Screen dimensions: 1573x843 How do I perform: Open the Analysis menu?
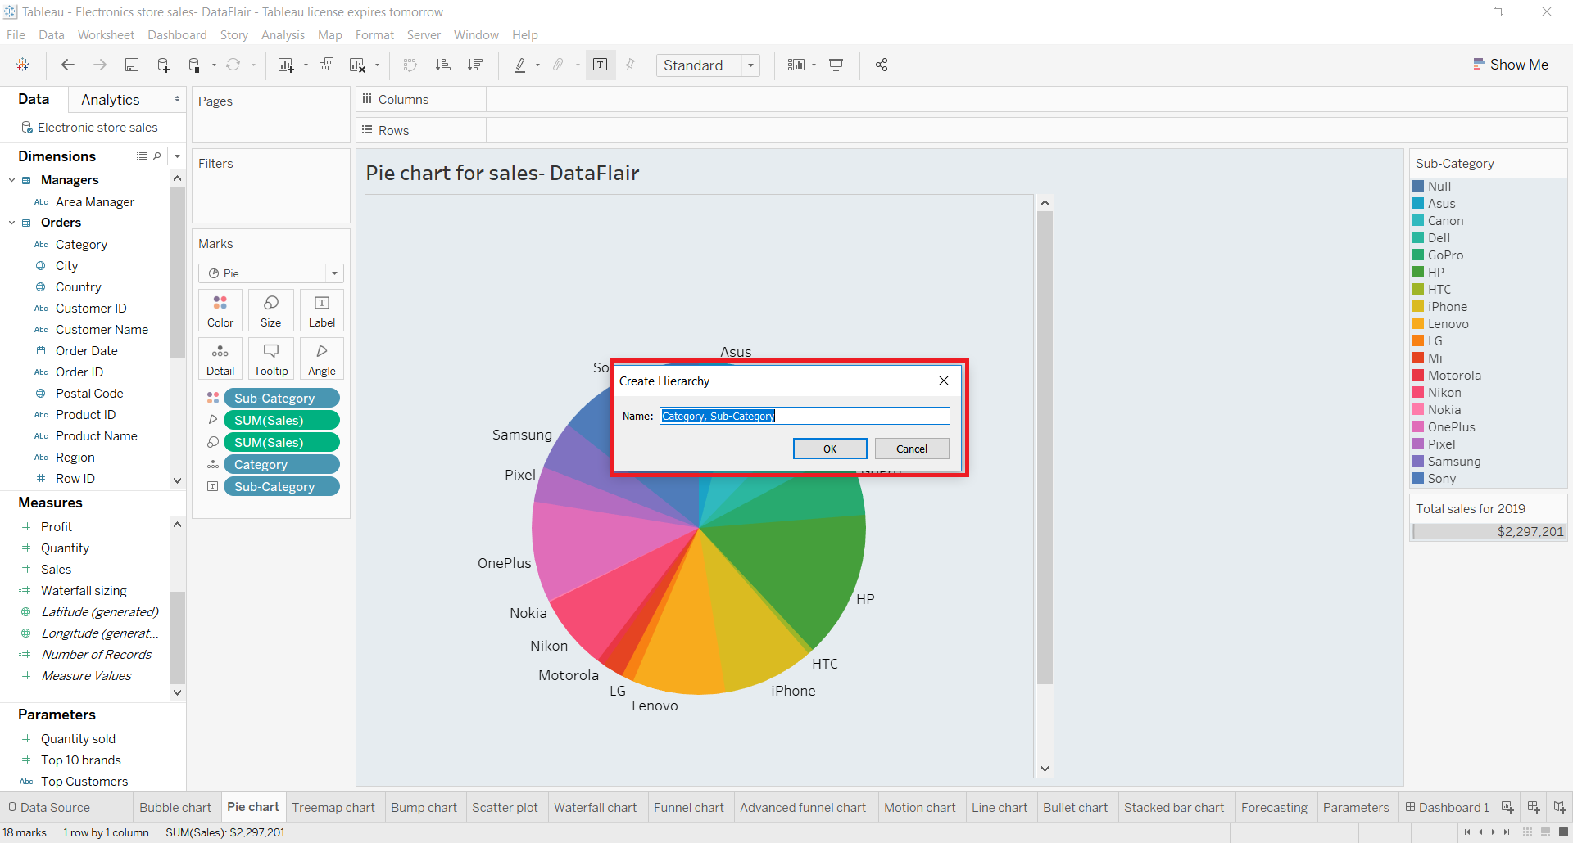coord(283,34)
